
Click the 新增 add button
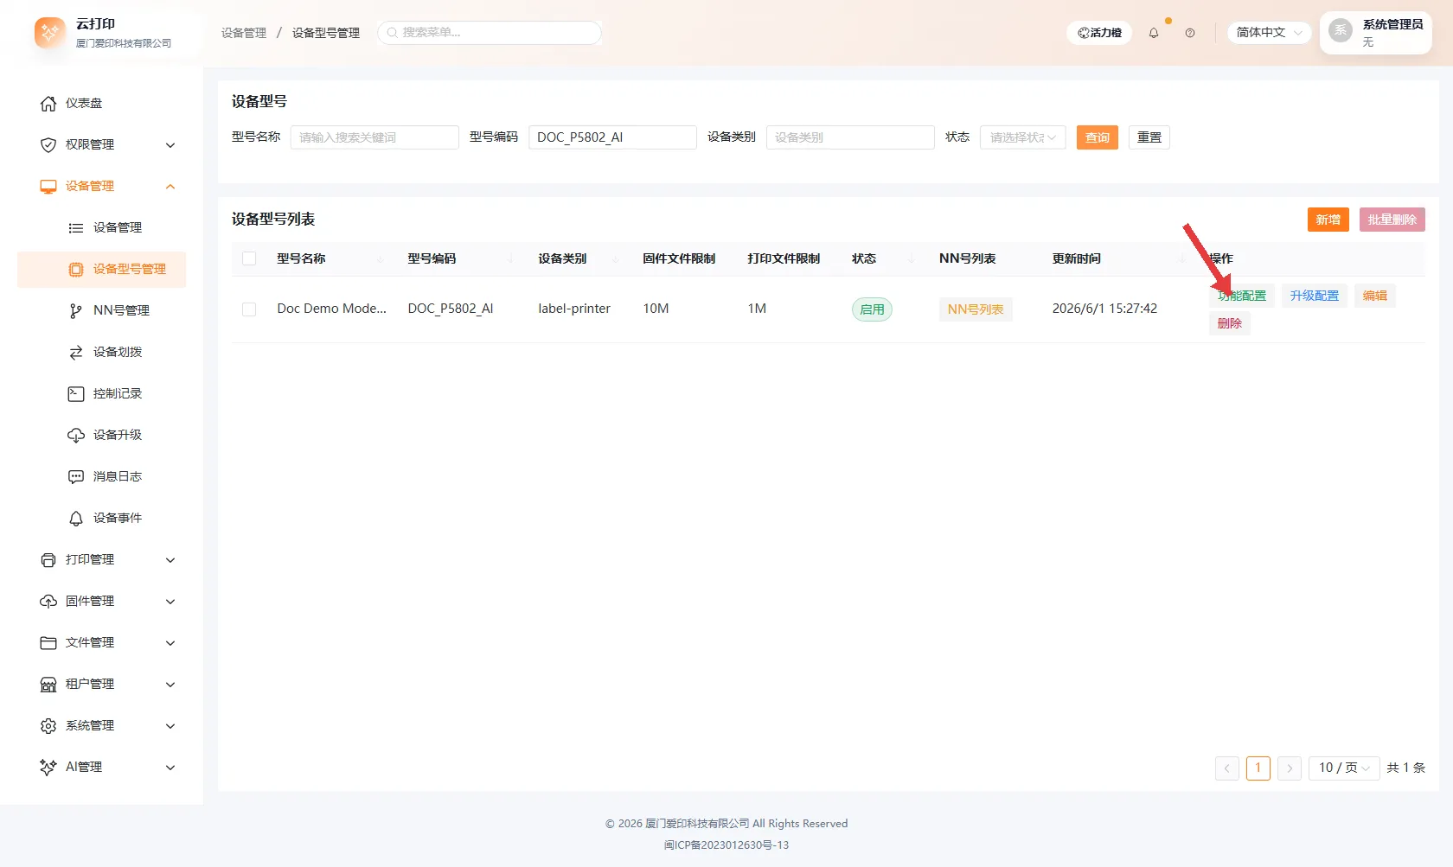tap(1328, 220)
